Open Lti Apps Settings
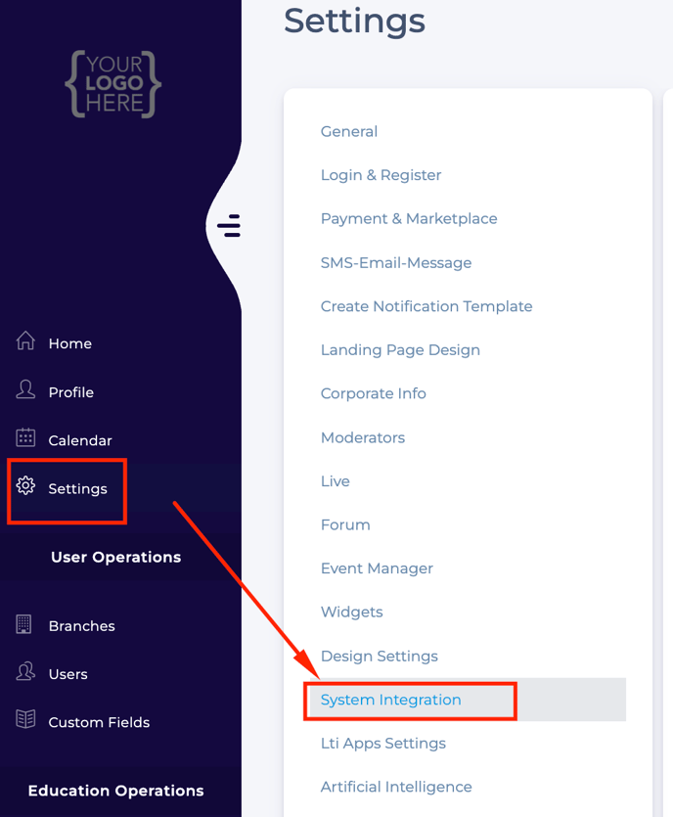Viewport: 673px width, 817px height. tap(383, 744)
